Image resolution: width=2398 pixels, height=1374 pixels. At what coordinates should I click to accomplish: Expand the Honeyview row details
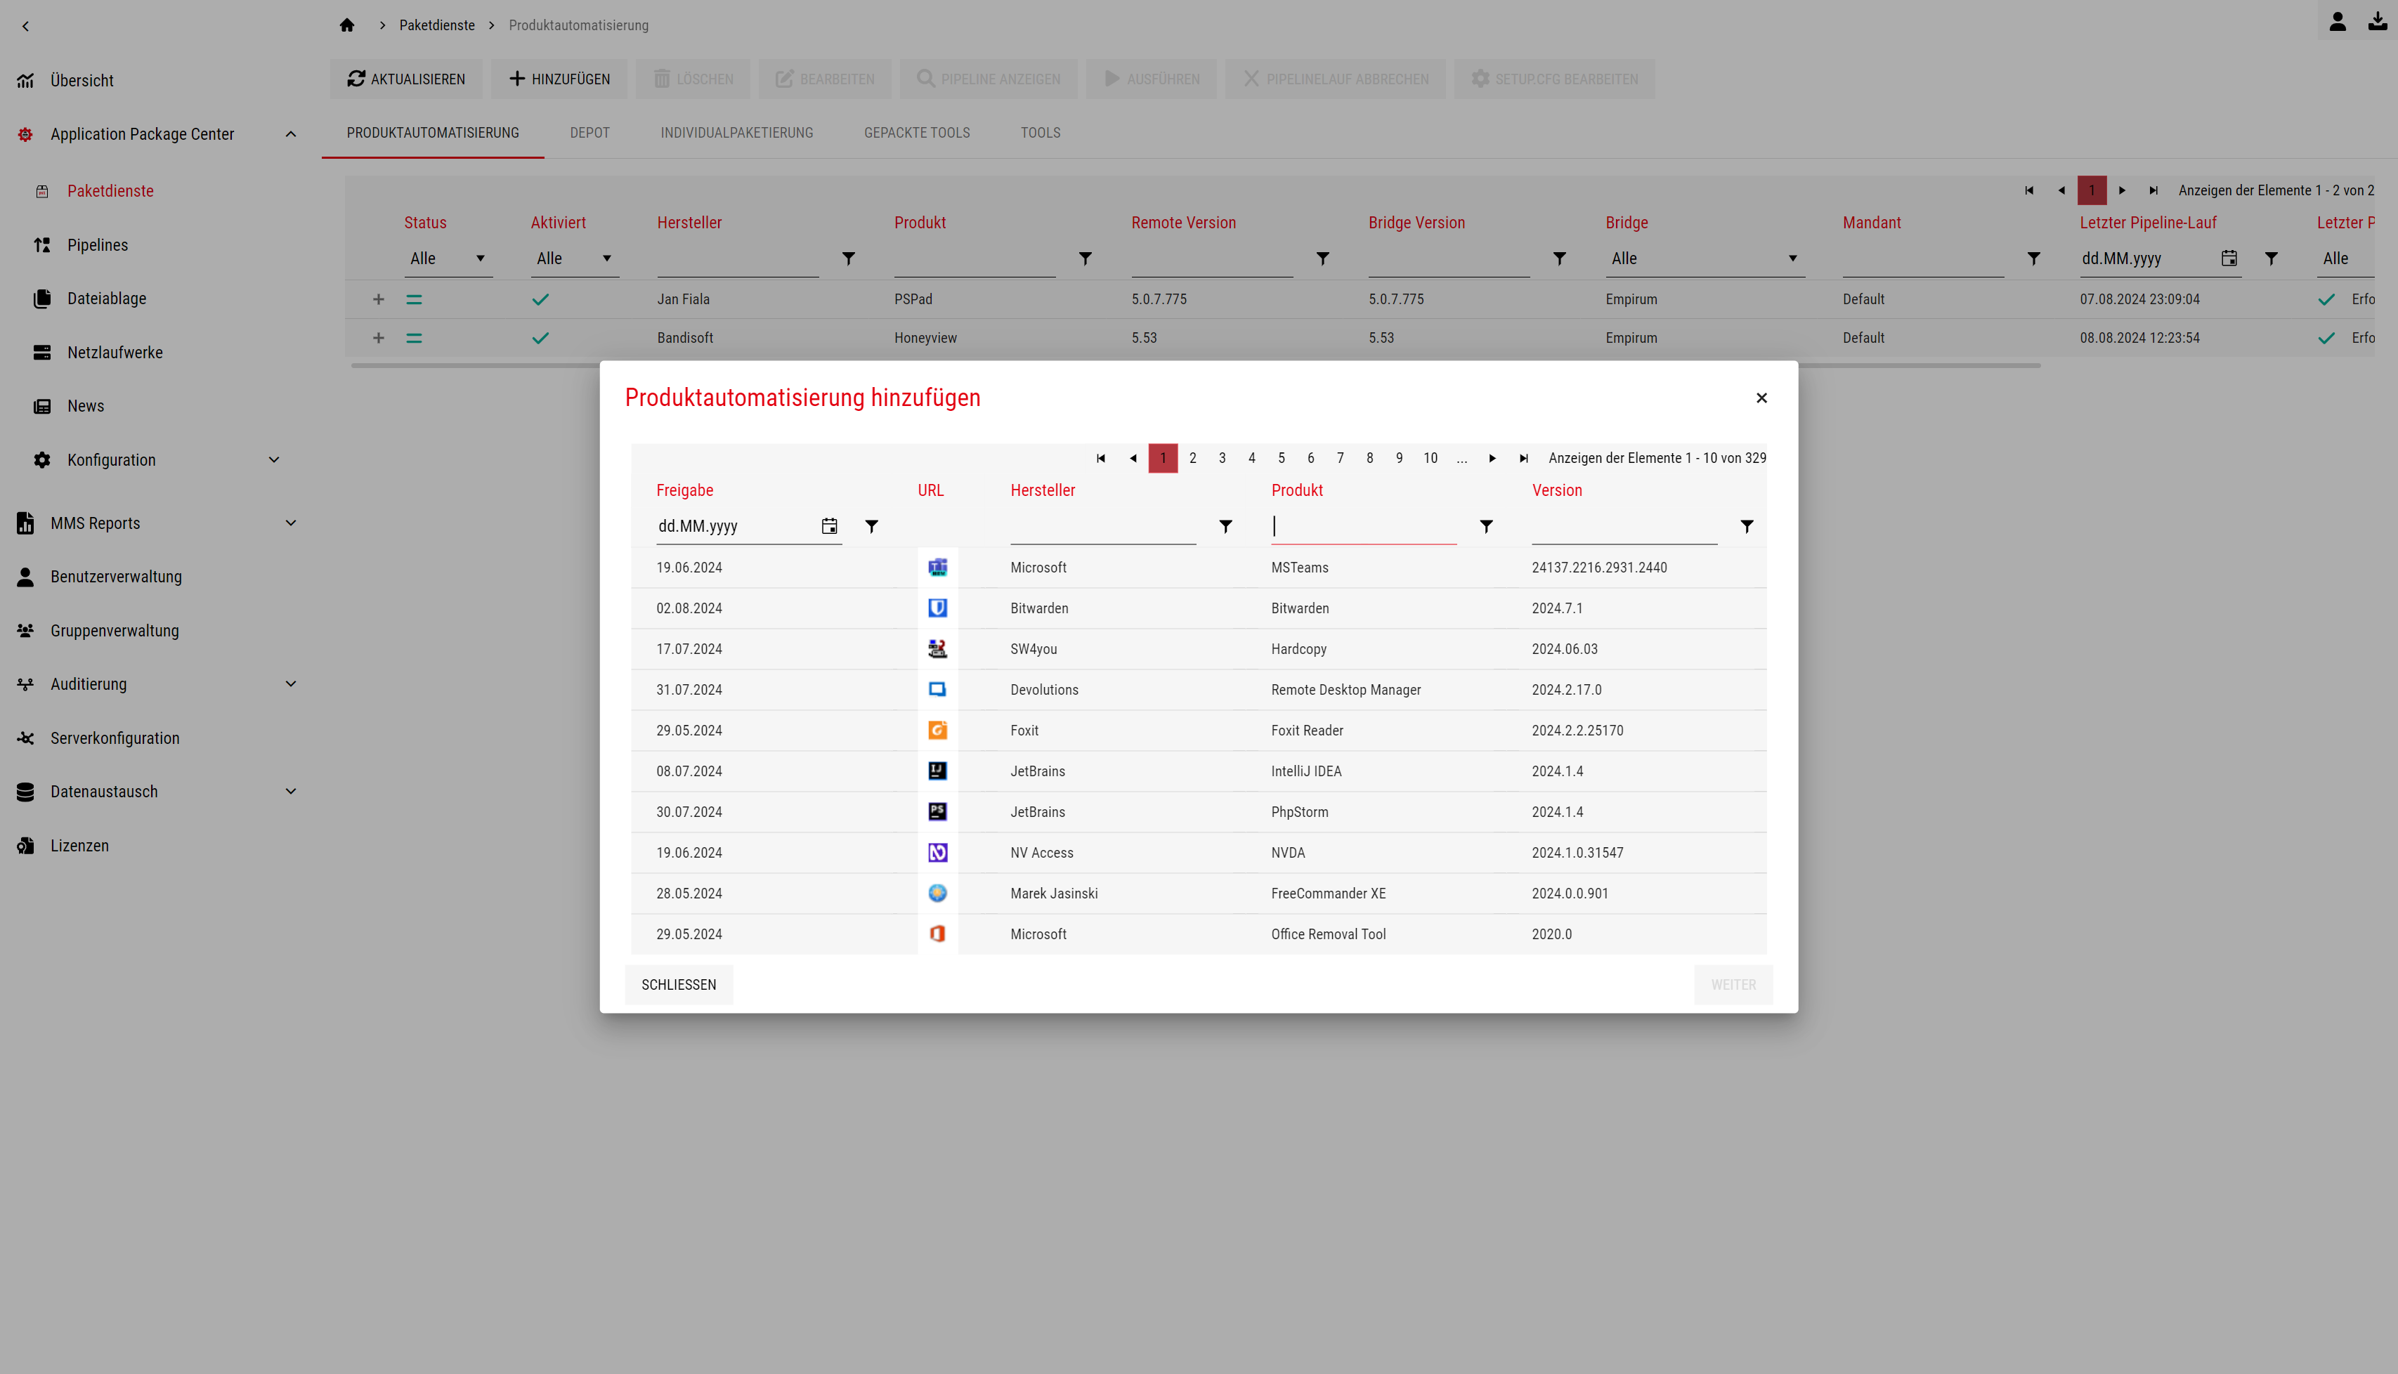coord(379,338)
